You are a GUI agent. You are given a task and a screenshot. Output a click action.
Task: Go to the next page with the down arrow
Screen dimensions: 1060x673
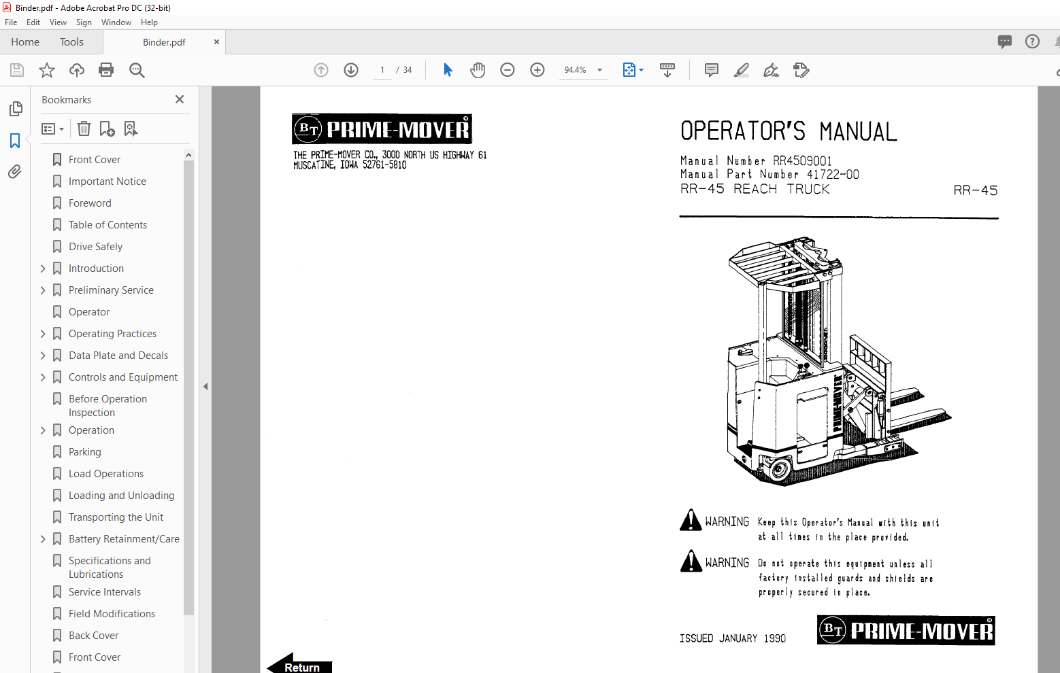click(351, 70)
